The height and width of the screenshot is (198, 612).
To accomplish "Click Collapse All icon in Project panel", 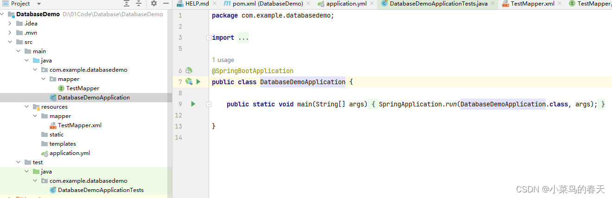I will point(139,3).
